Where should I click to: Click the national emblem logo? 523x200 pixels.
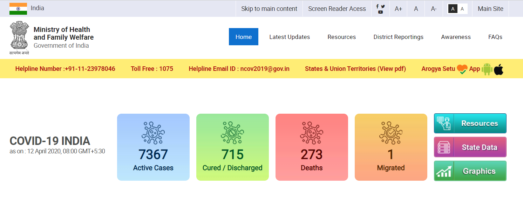19,38
